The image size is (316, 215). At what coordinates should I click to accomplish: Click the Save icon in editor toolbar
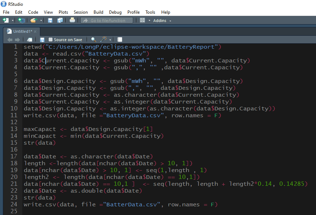click(x=42, y=40)
